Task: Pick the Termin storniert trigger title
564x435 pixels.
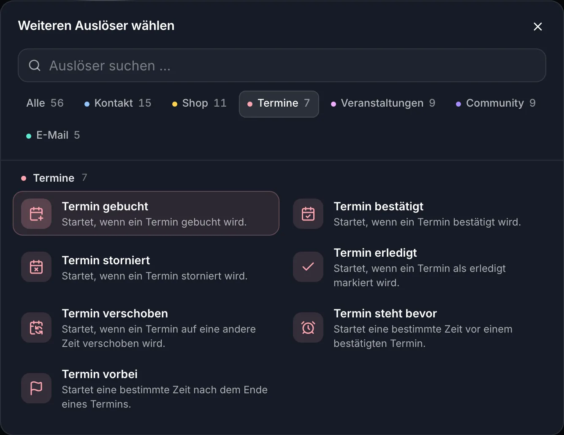Action: [106, 260]
